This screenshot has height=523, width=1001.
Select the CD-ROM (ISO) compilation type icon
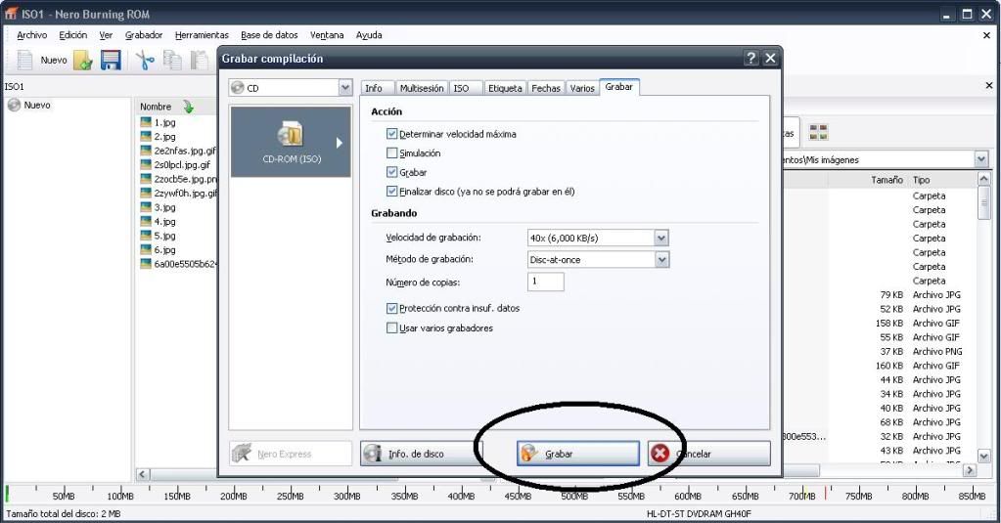pos(290,142)
